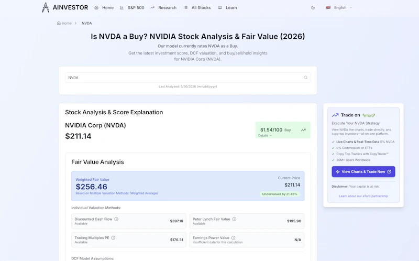Click the Discounted Cash Flow info icon
This screenshot has height=261, width=419.
click(116, 219)
